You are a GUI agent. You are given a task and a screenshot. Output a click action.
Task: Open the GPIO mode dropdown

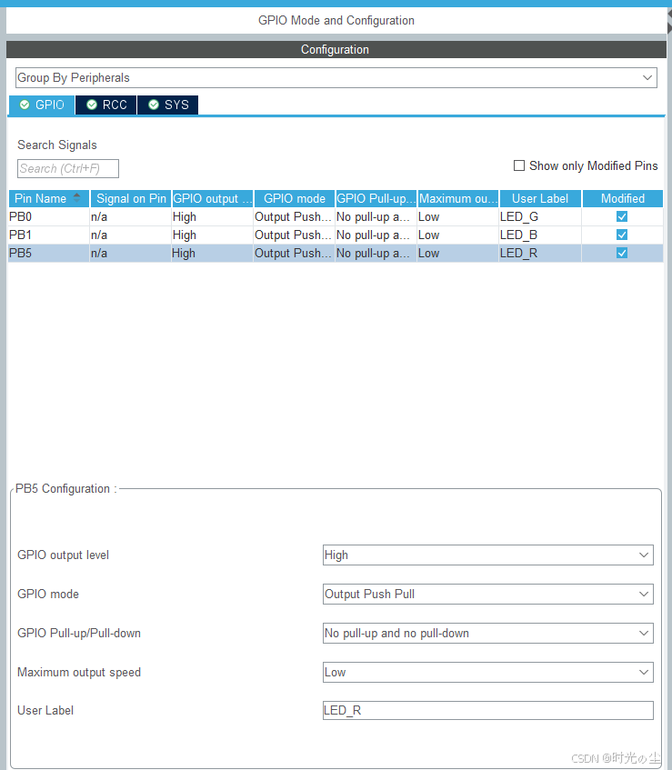click(487, 595)
